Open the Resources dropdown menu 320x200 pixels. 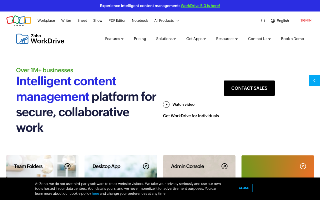click(227, 39)
